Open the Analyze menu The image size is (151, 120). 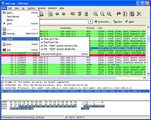click(x=42, y=8)
